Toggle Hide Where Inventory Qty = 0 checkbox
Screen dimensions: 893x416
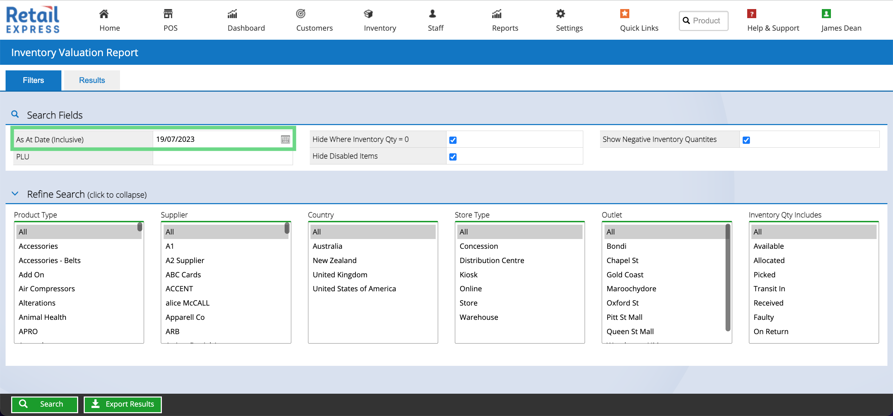click(453, 140)
